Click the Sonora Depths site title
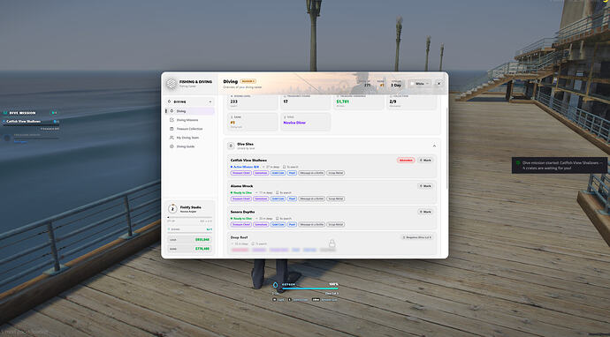Image resolution: width=610 pixels, height=337 pixels. pos(243,212)
